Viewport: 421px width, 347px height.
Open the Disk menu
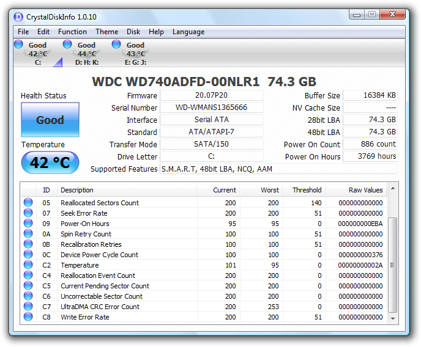point(133,32)
